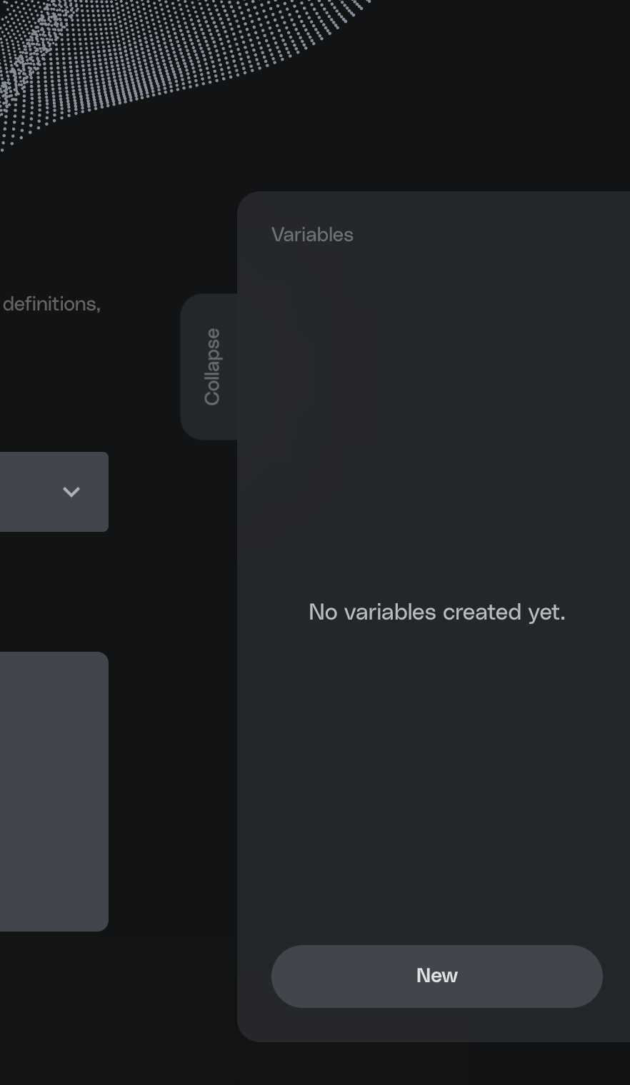Focus the top of the large text box
Screen dimensions: 630x1085
(x=54, y=671)
